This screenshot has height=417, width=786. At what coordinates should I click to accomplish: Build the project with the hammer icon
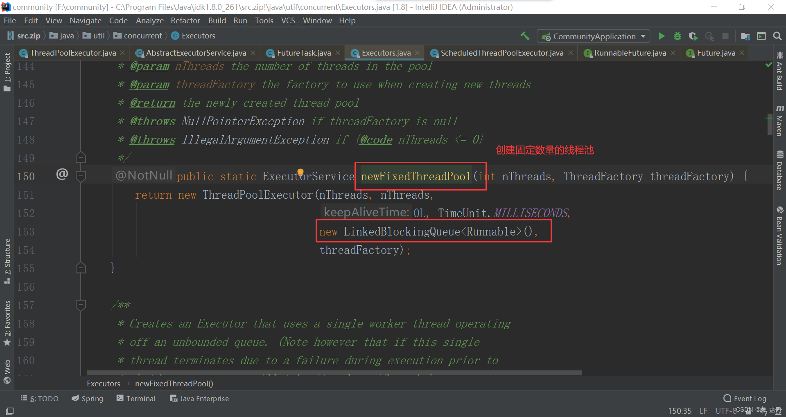tap(525, 36)
